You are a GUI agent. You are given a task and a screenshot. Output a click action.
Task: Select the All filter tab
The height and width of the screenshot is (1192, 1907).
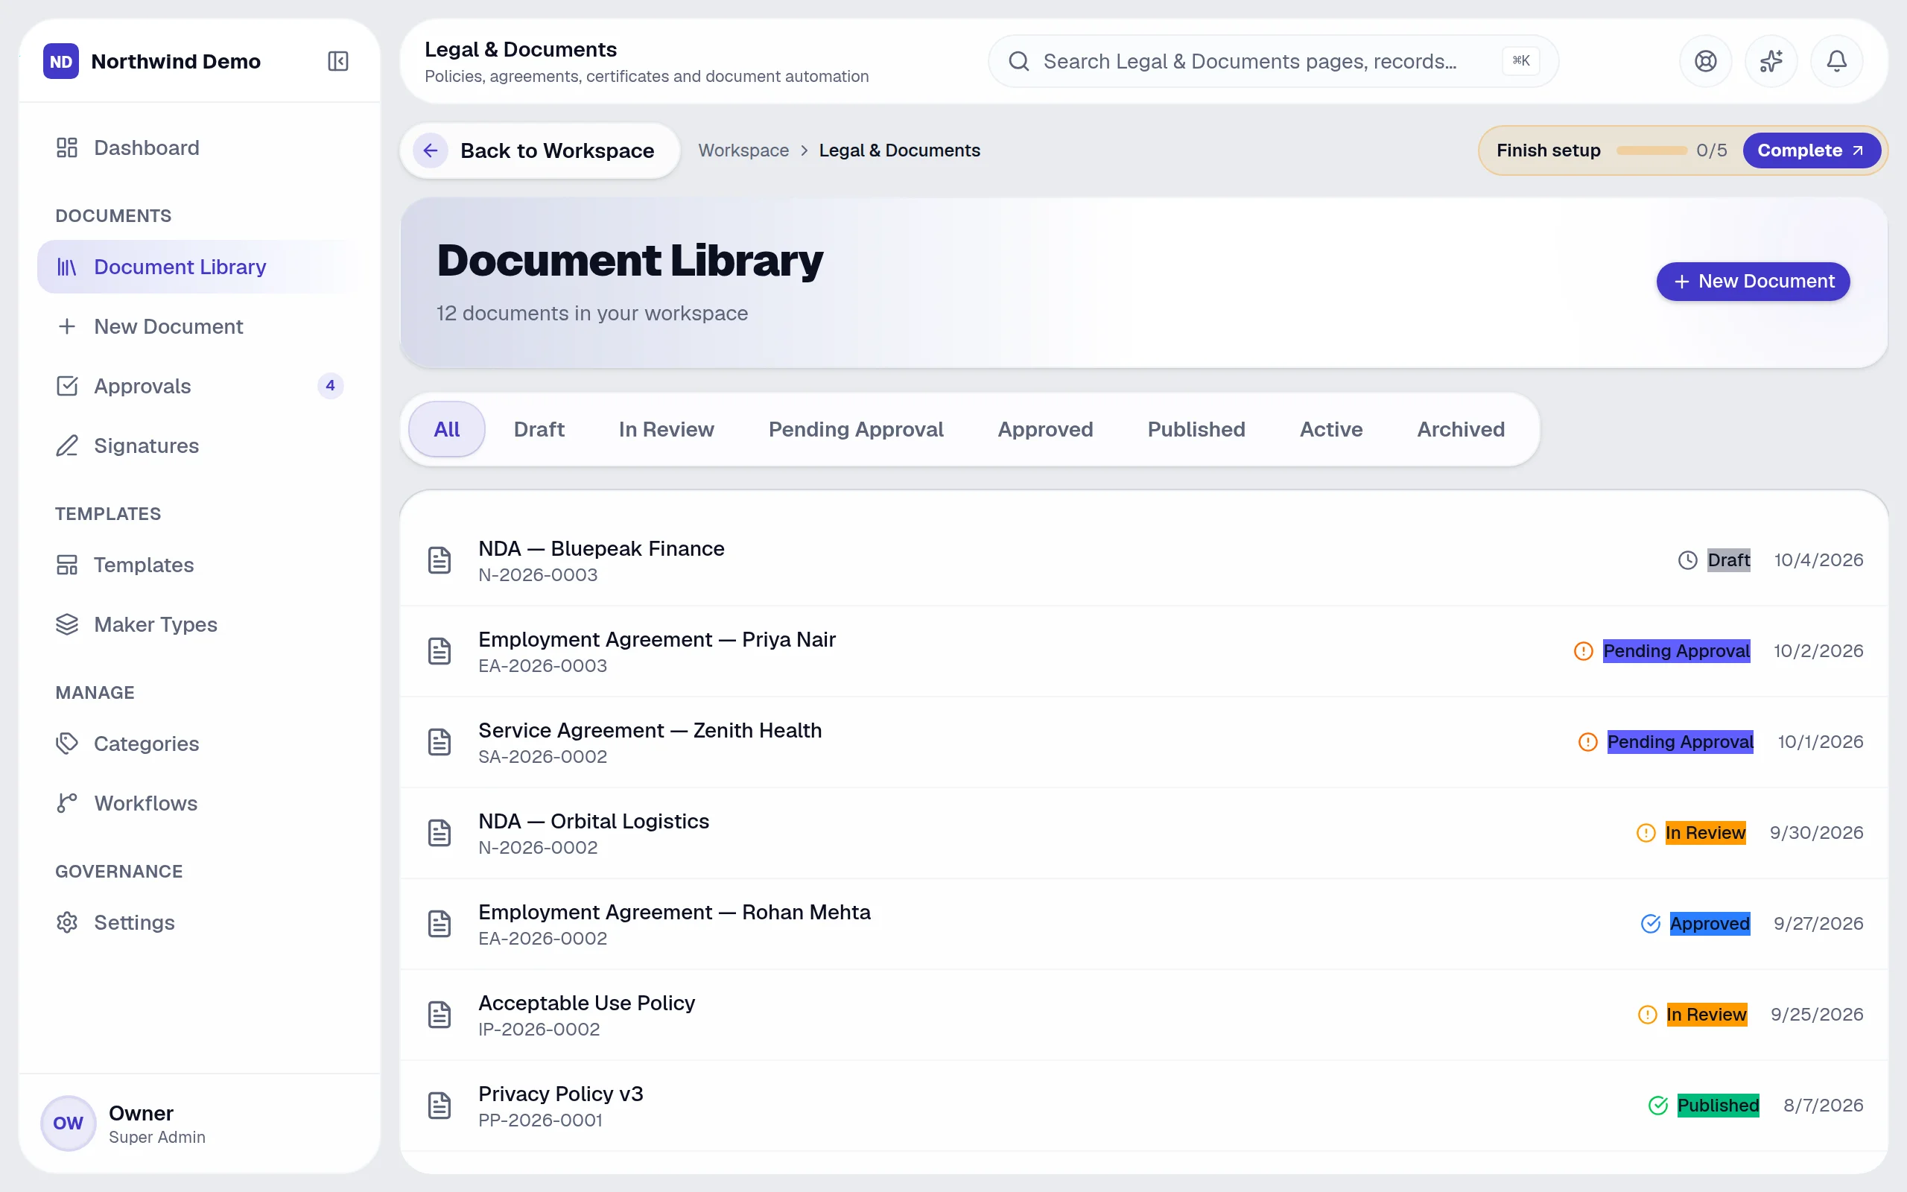446,429
